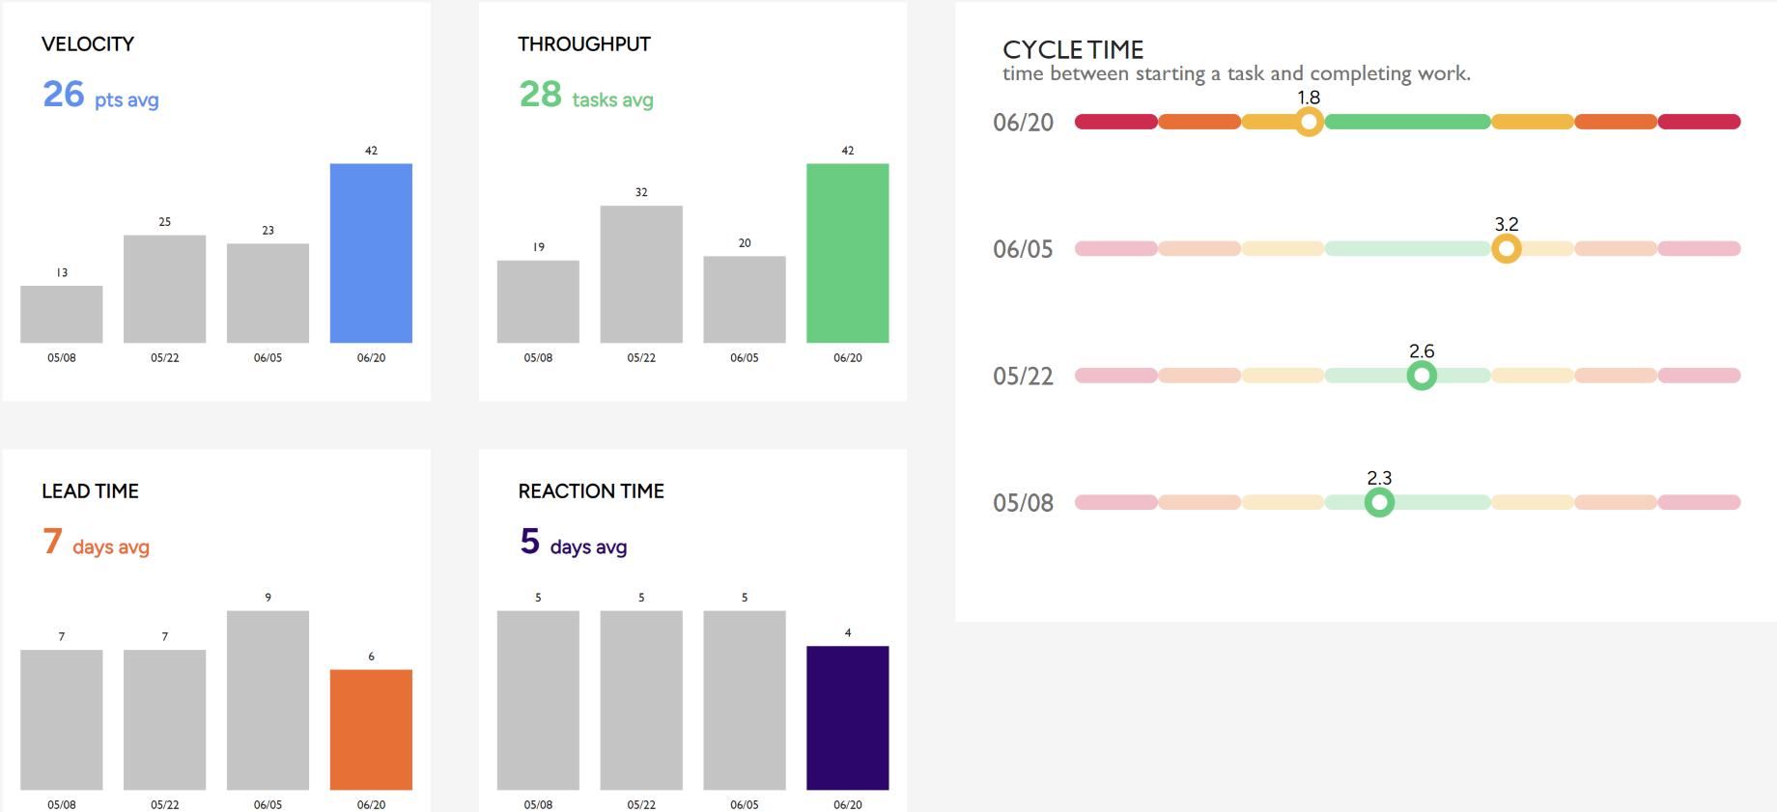Select the Lead Time 7 days avg value
The height and width of the screenshot is (812, 1777).
pos(96,543)
